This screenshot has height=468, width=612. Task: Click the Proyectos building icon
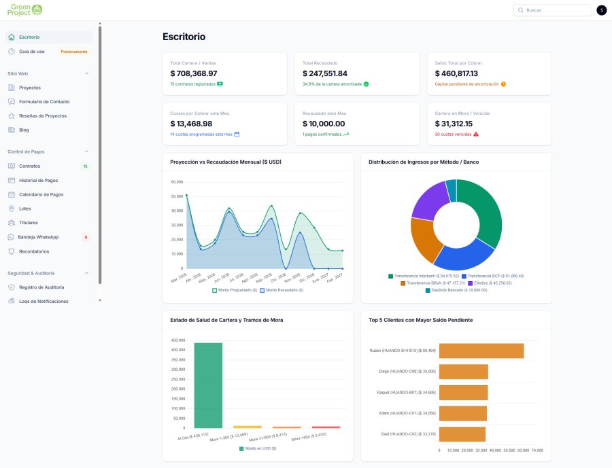(12, 88)
